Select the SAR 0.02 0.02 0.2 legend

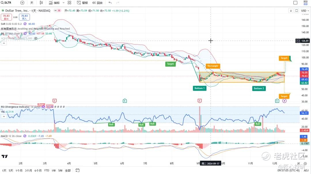pyautogui.click(x=11, y=24)
